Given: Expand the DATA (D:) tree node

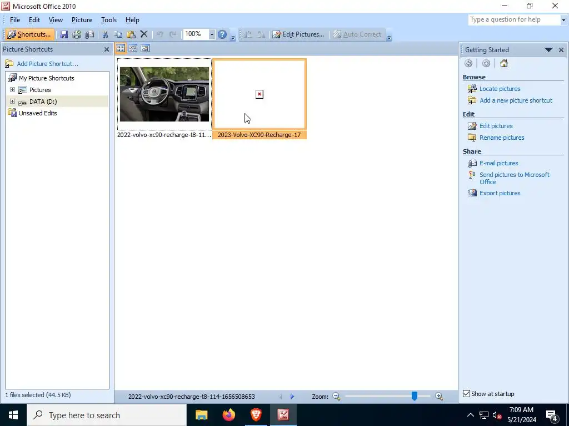Looking at the screenshot, I should pyautogui.click(x=12, y=101).
